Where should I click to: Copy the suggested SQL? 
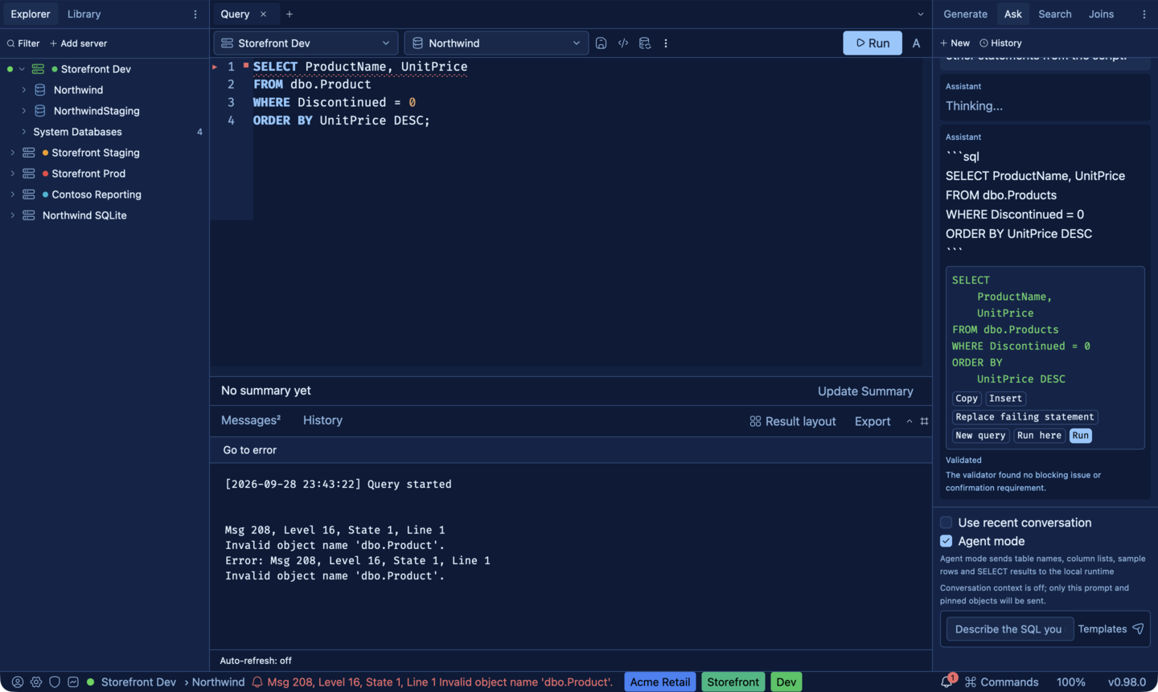[967, 399]
